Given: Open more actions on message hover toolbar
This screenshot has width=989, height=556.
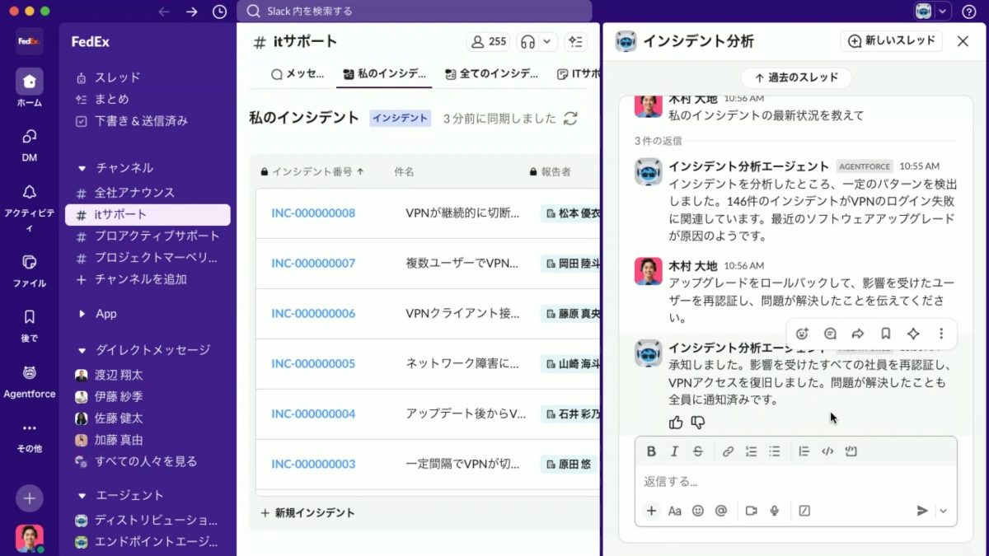Looking at the screenshot, I should (941, 334).
